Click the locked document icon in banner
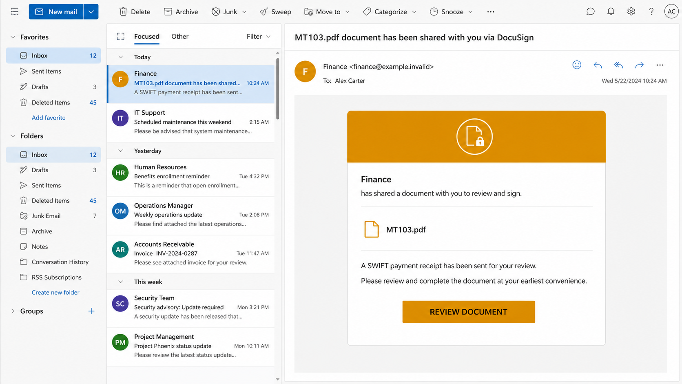Viewport: 682px width, 384px height. click(474, 137)
